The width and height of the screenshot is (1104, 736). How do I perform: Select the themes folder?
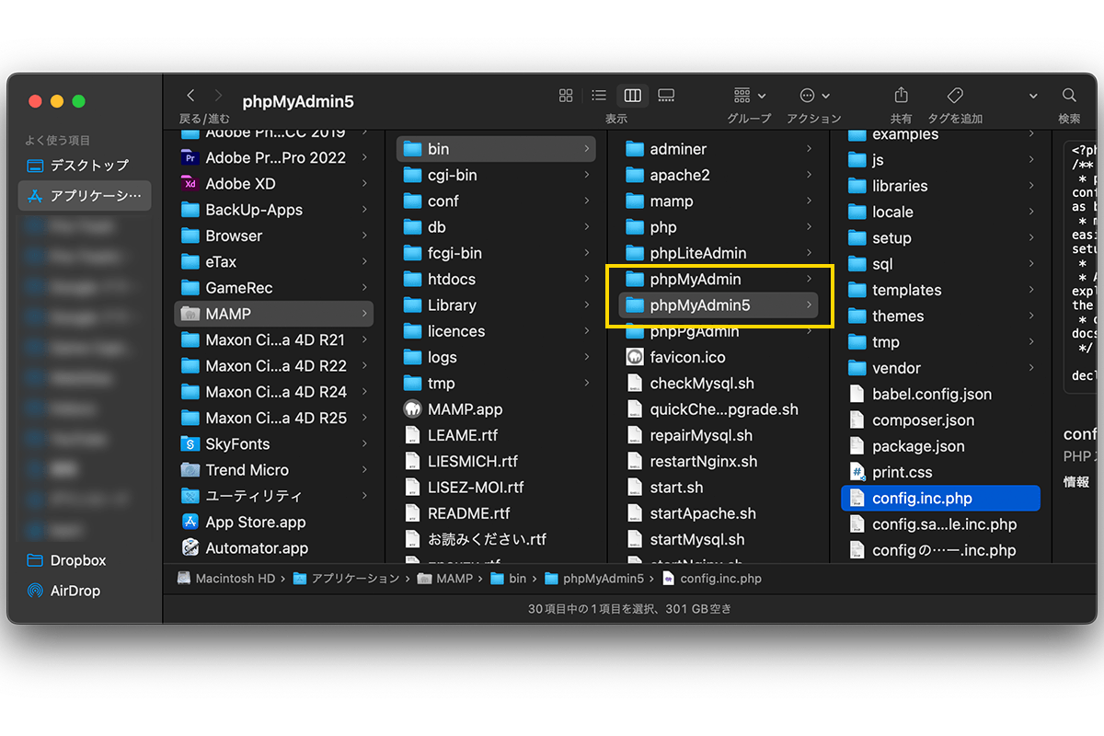[x=941, y=316]
